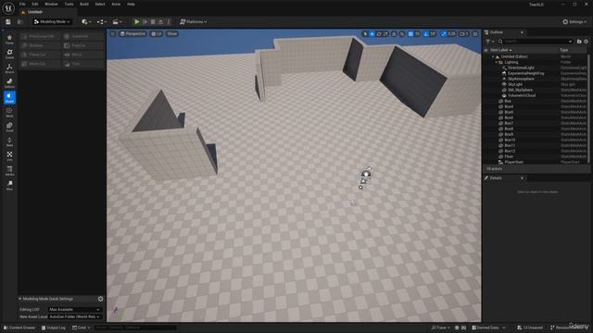Open the Help menu
The image size is (593, 333).
131,4
